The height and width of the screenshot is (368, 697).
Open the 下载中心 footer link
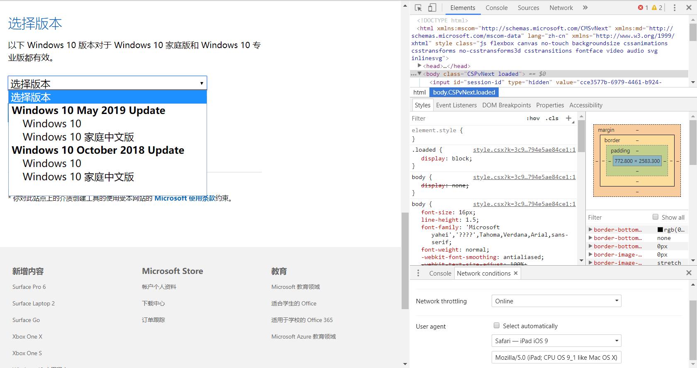click(153, 303)
